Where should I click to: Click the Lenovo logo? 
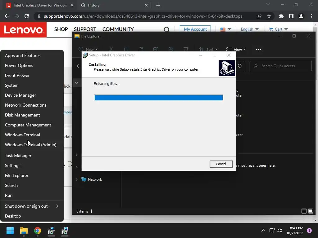click(23, 29)
